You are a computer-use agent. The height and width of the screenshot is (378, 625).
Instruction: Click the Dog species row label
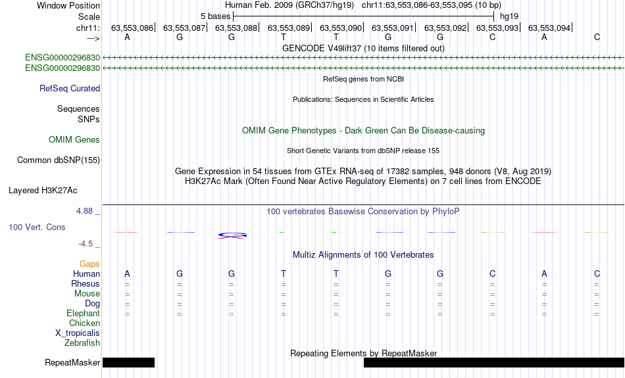point(92,304)
